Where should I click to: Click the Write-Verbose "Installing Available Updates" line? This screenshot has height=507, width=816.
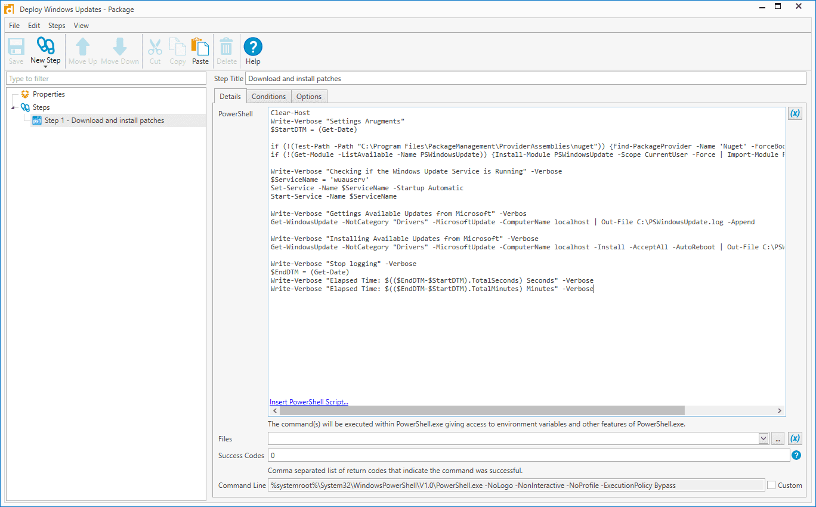[x=404, y=238]
